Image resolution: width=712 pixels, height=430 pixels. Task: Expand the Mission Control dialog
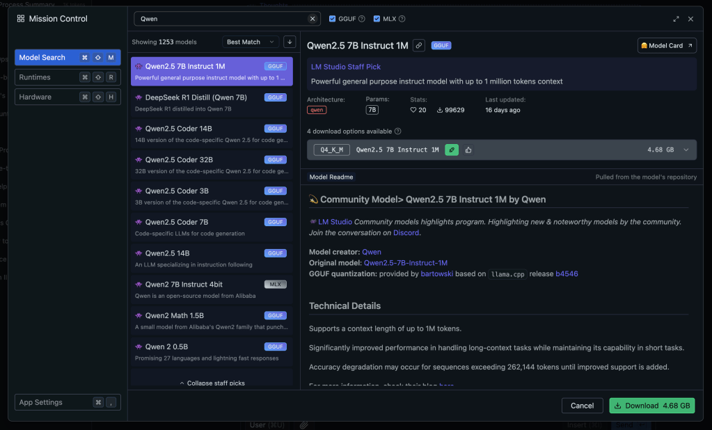676,19
